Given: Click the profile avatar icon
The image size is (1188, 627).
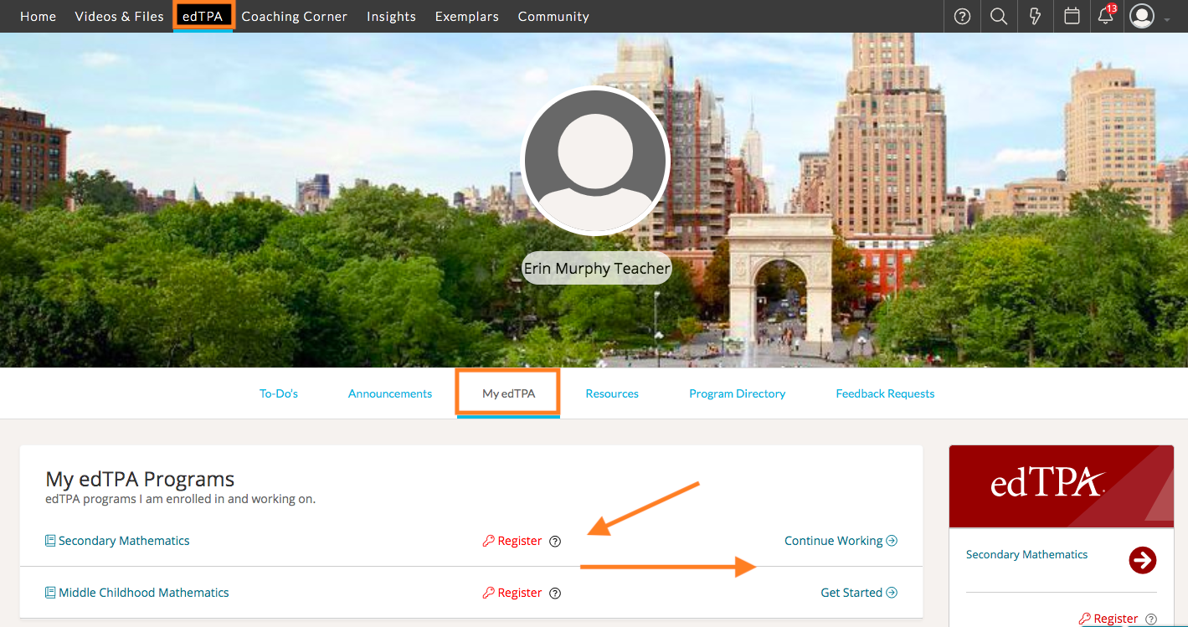Looking at the screenshot, I should coord(1141,16).
